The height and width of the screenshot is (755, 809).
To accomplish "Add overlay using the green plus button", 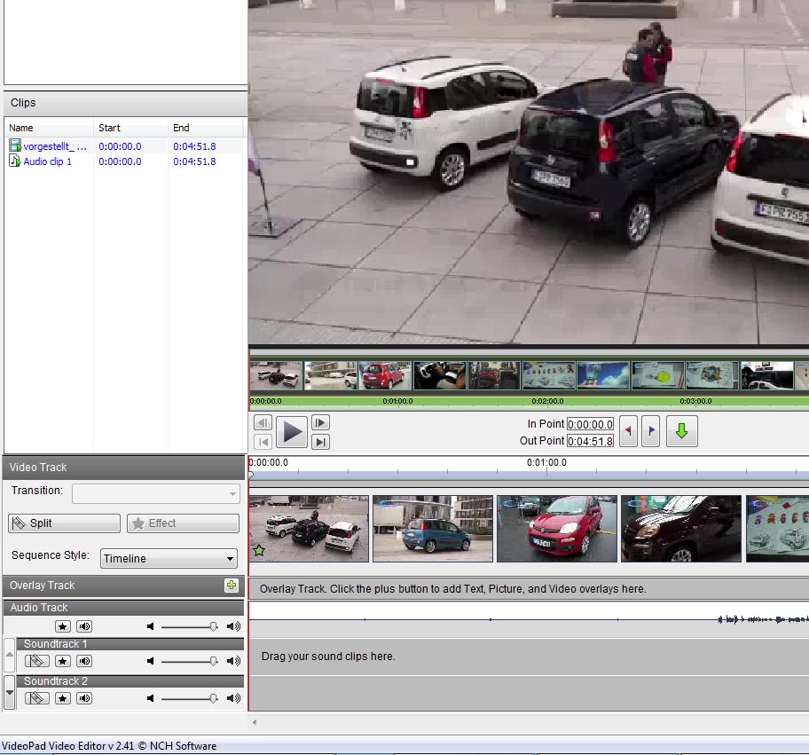I will (232, 585).
